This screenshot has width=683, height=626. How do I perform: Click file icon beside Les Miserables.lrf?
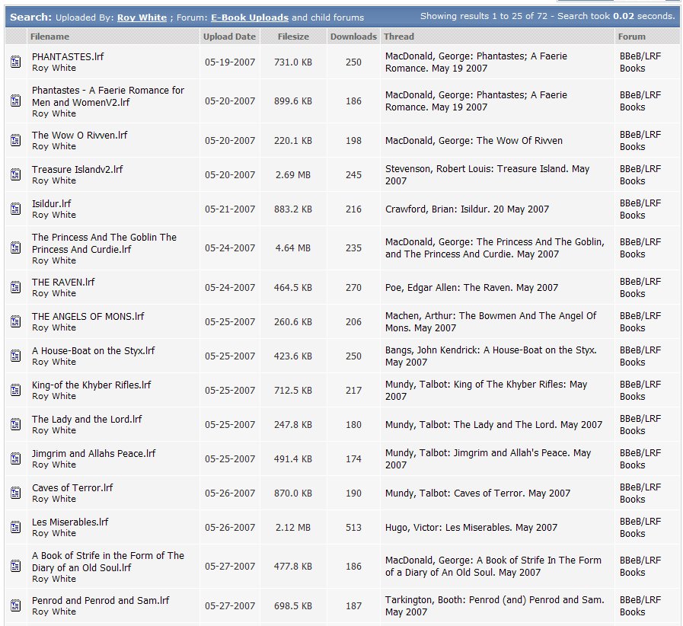[16, 527]
